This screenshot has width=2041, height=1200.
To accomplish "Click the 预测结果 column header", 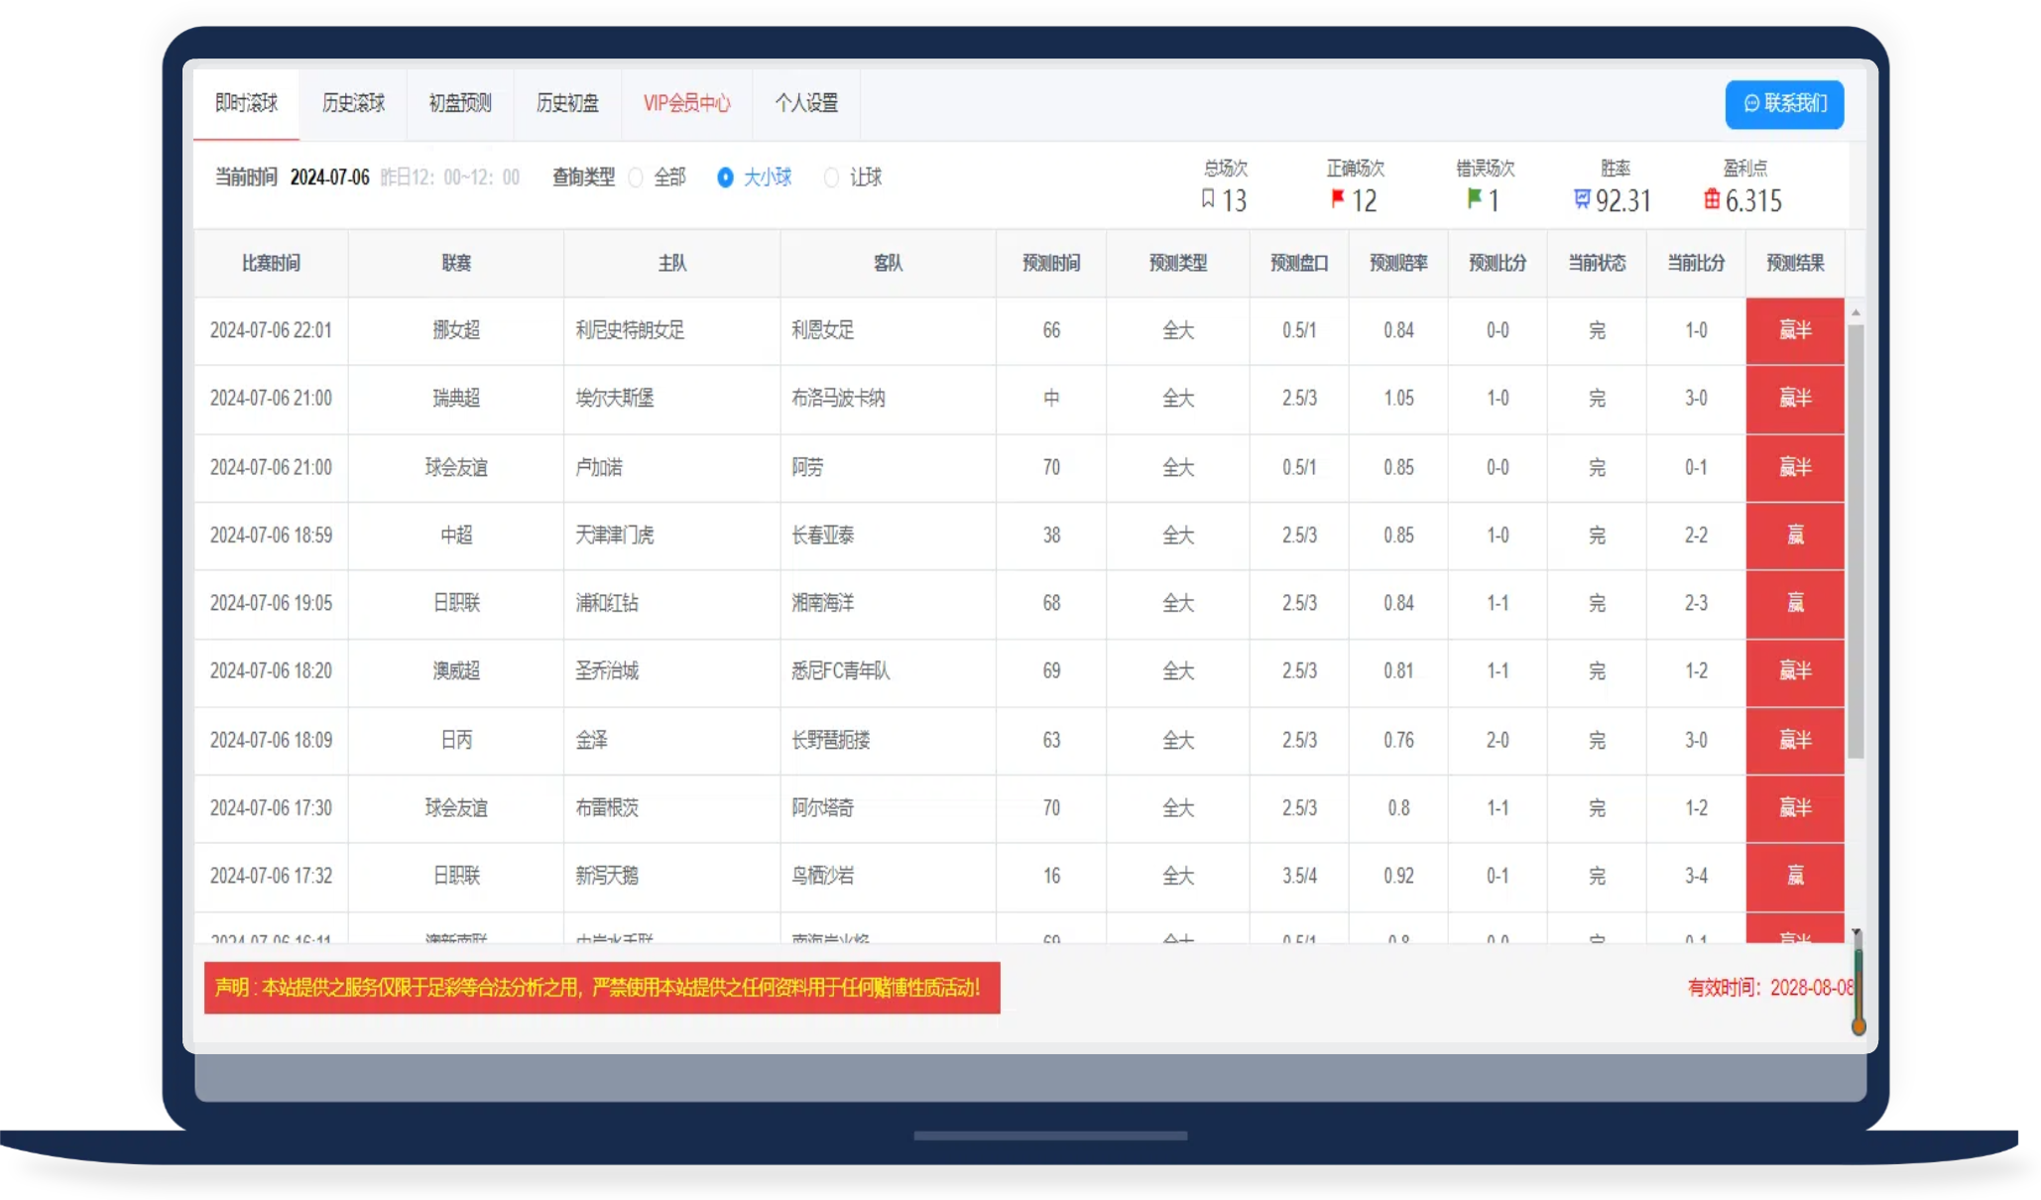I will pyautogui.click(x=1795, y=263).
